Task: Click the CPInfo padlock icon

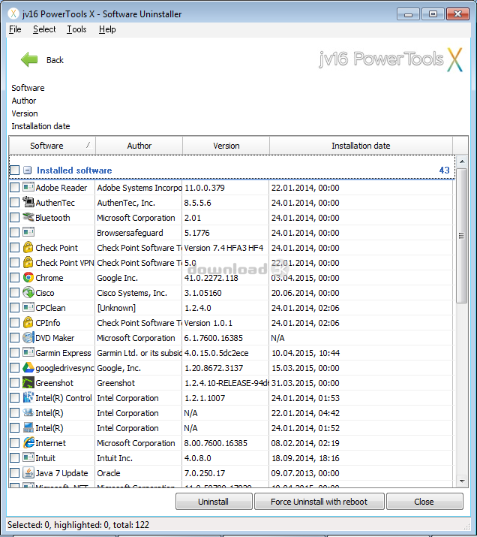Action: (x=28, y=322)
